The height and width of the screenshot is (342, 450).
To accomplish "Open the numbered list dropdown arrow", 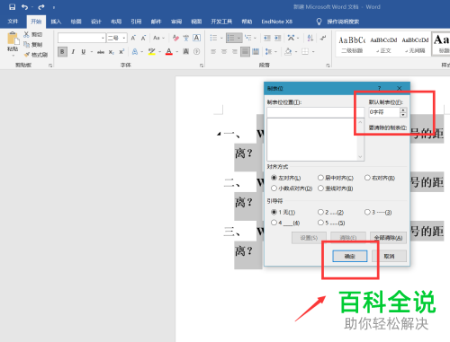I will tap(238, 38).
